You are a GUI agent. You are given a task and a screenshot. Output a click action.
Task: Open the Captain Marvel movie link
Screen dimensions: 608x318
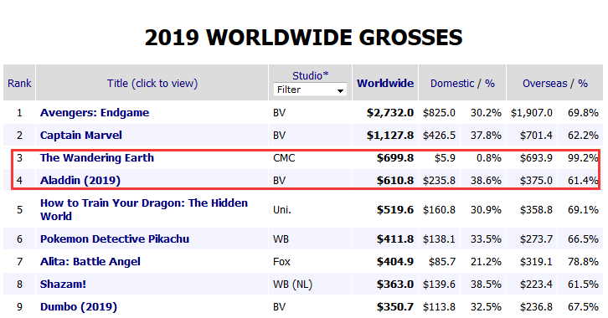(80, 136)
